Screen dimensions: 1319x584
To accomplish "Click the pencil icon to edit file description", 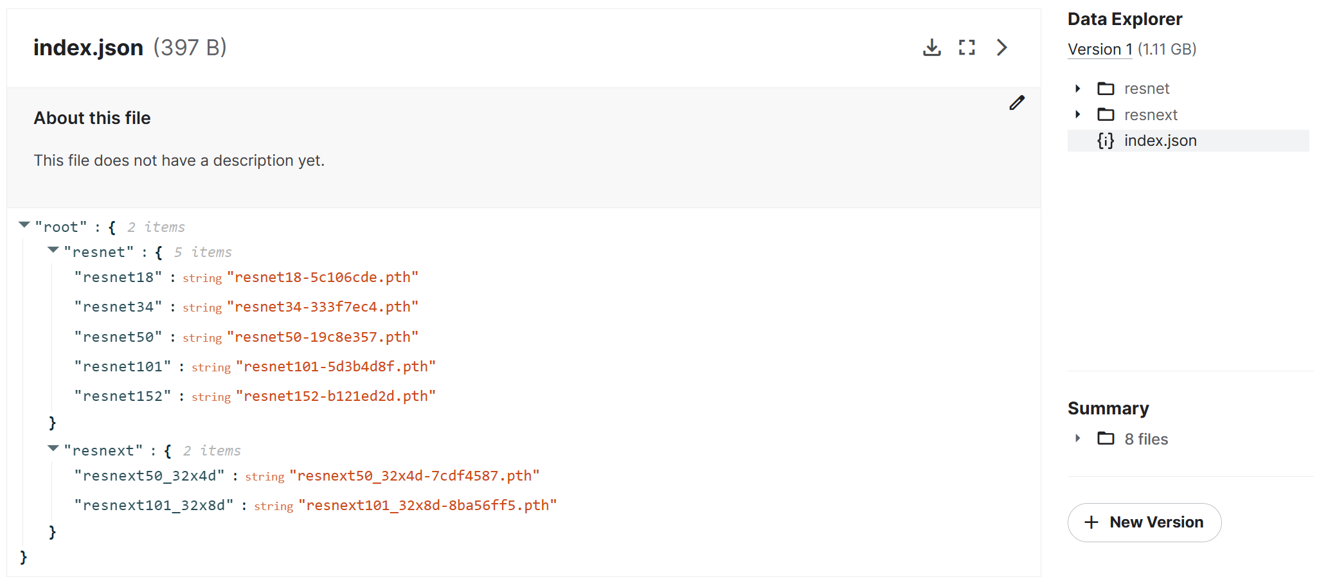I will click(x=1017, y=103).
